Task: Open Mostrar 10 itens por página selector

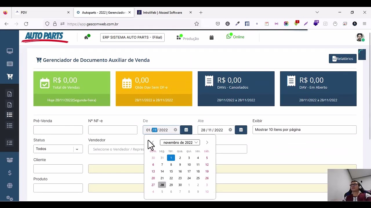Action: click(304, 130)
